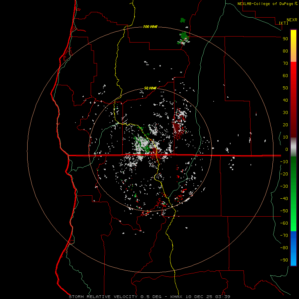Click the positive 80 value on the velocity scale
299x299 pixels.
285,51
